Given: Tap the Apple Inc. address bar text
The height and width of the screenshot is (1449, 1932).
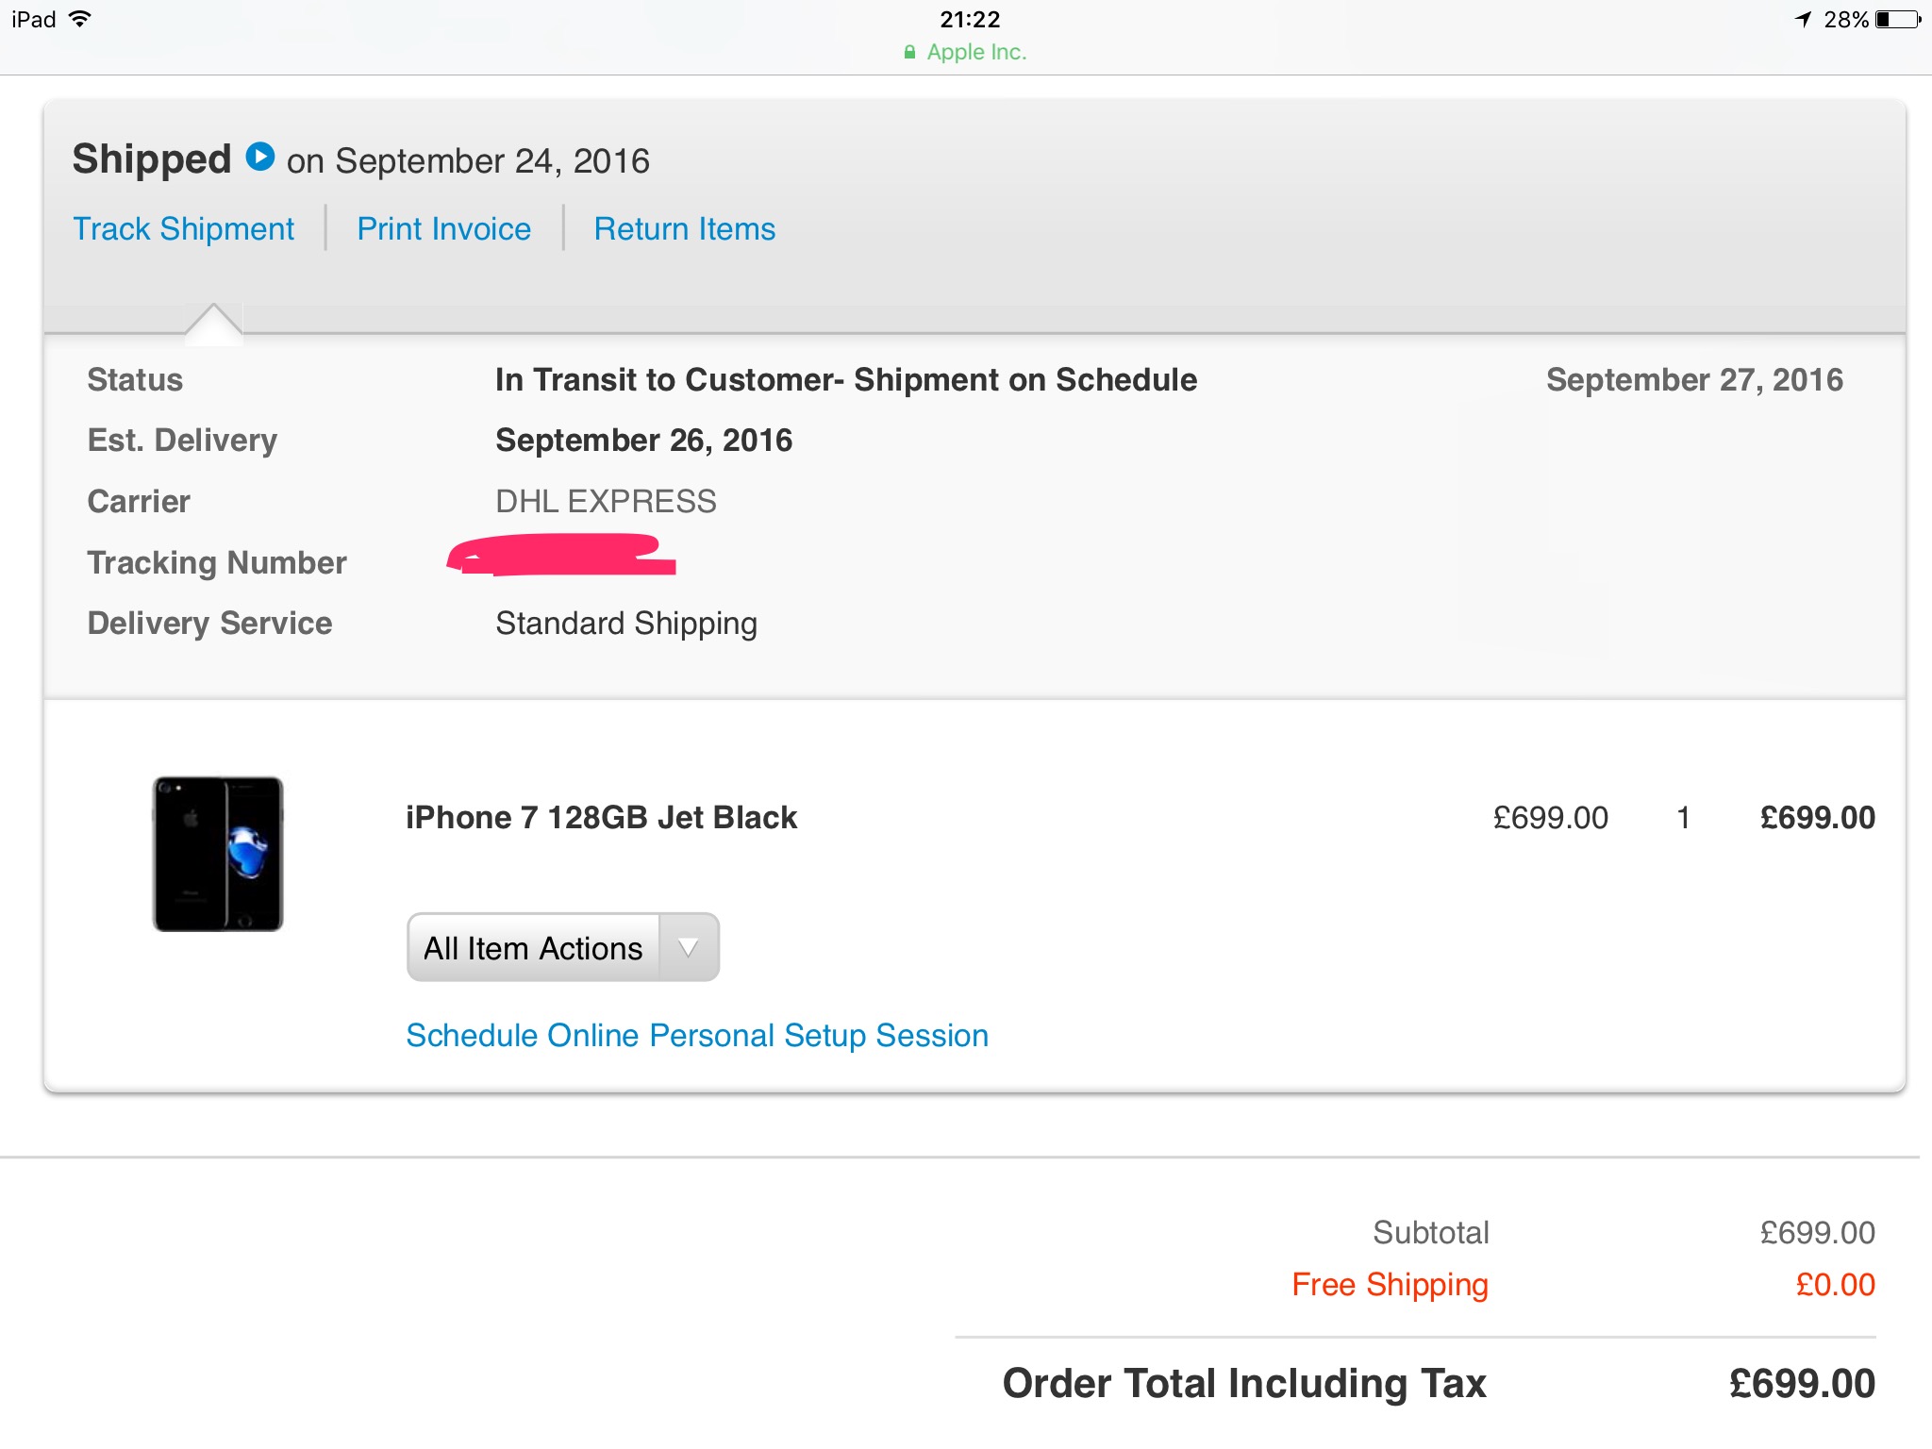Looking at the screenshot, I should [976, 52].
